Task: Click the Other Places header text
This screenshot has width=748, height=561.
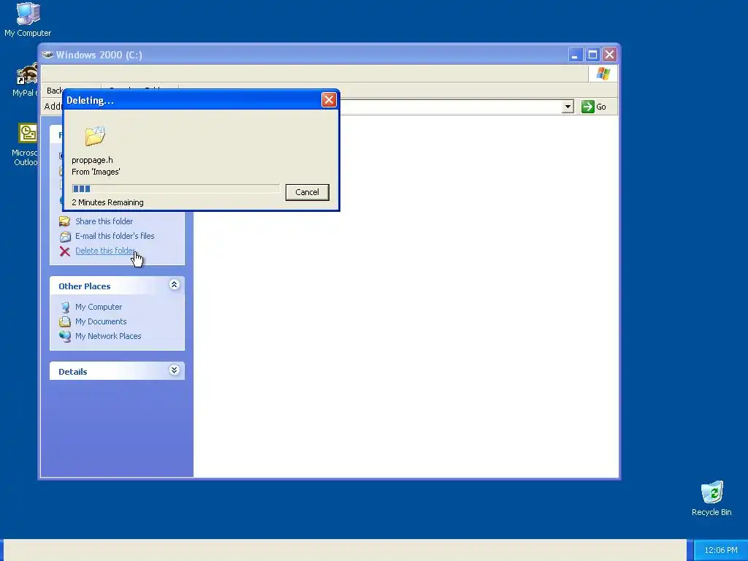Action: pos(85,286)
